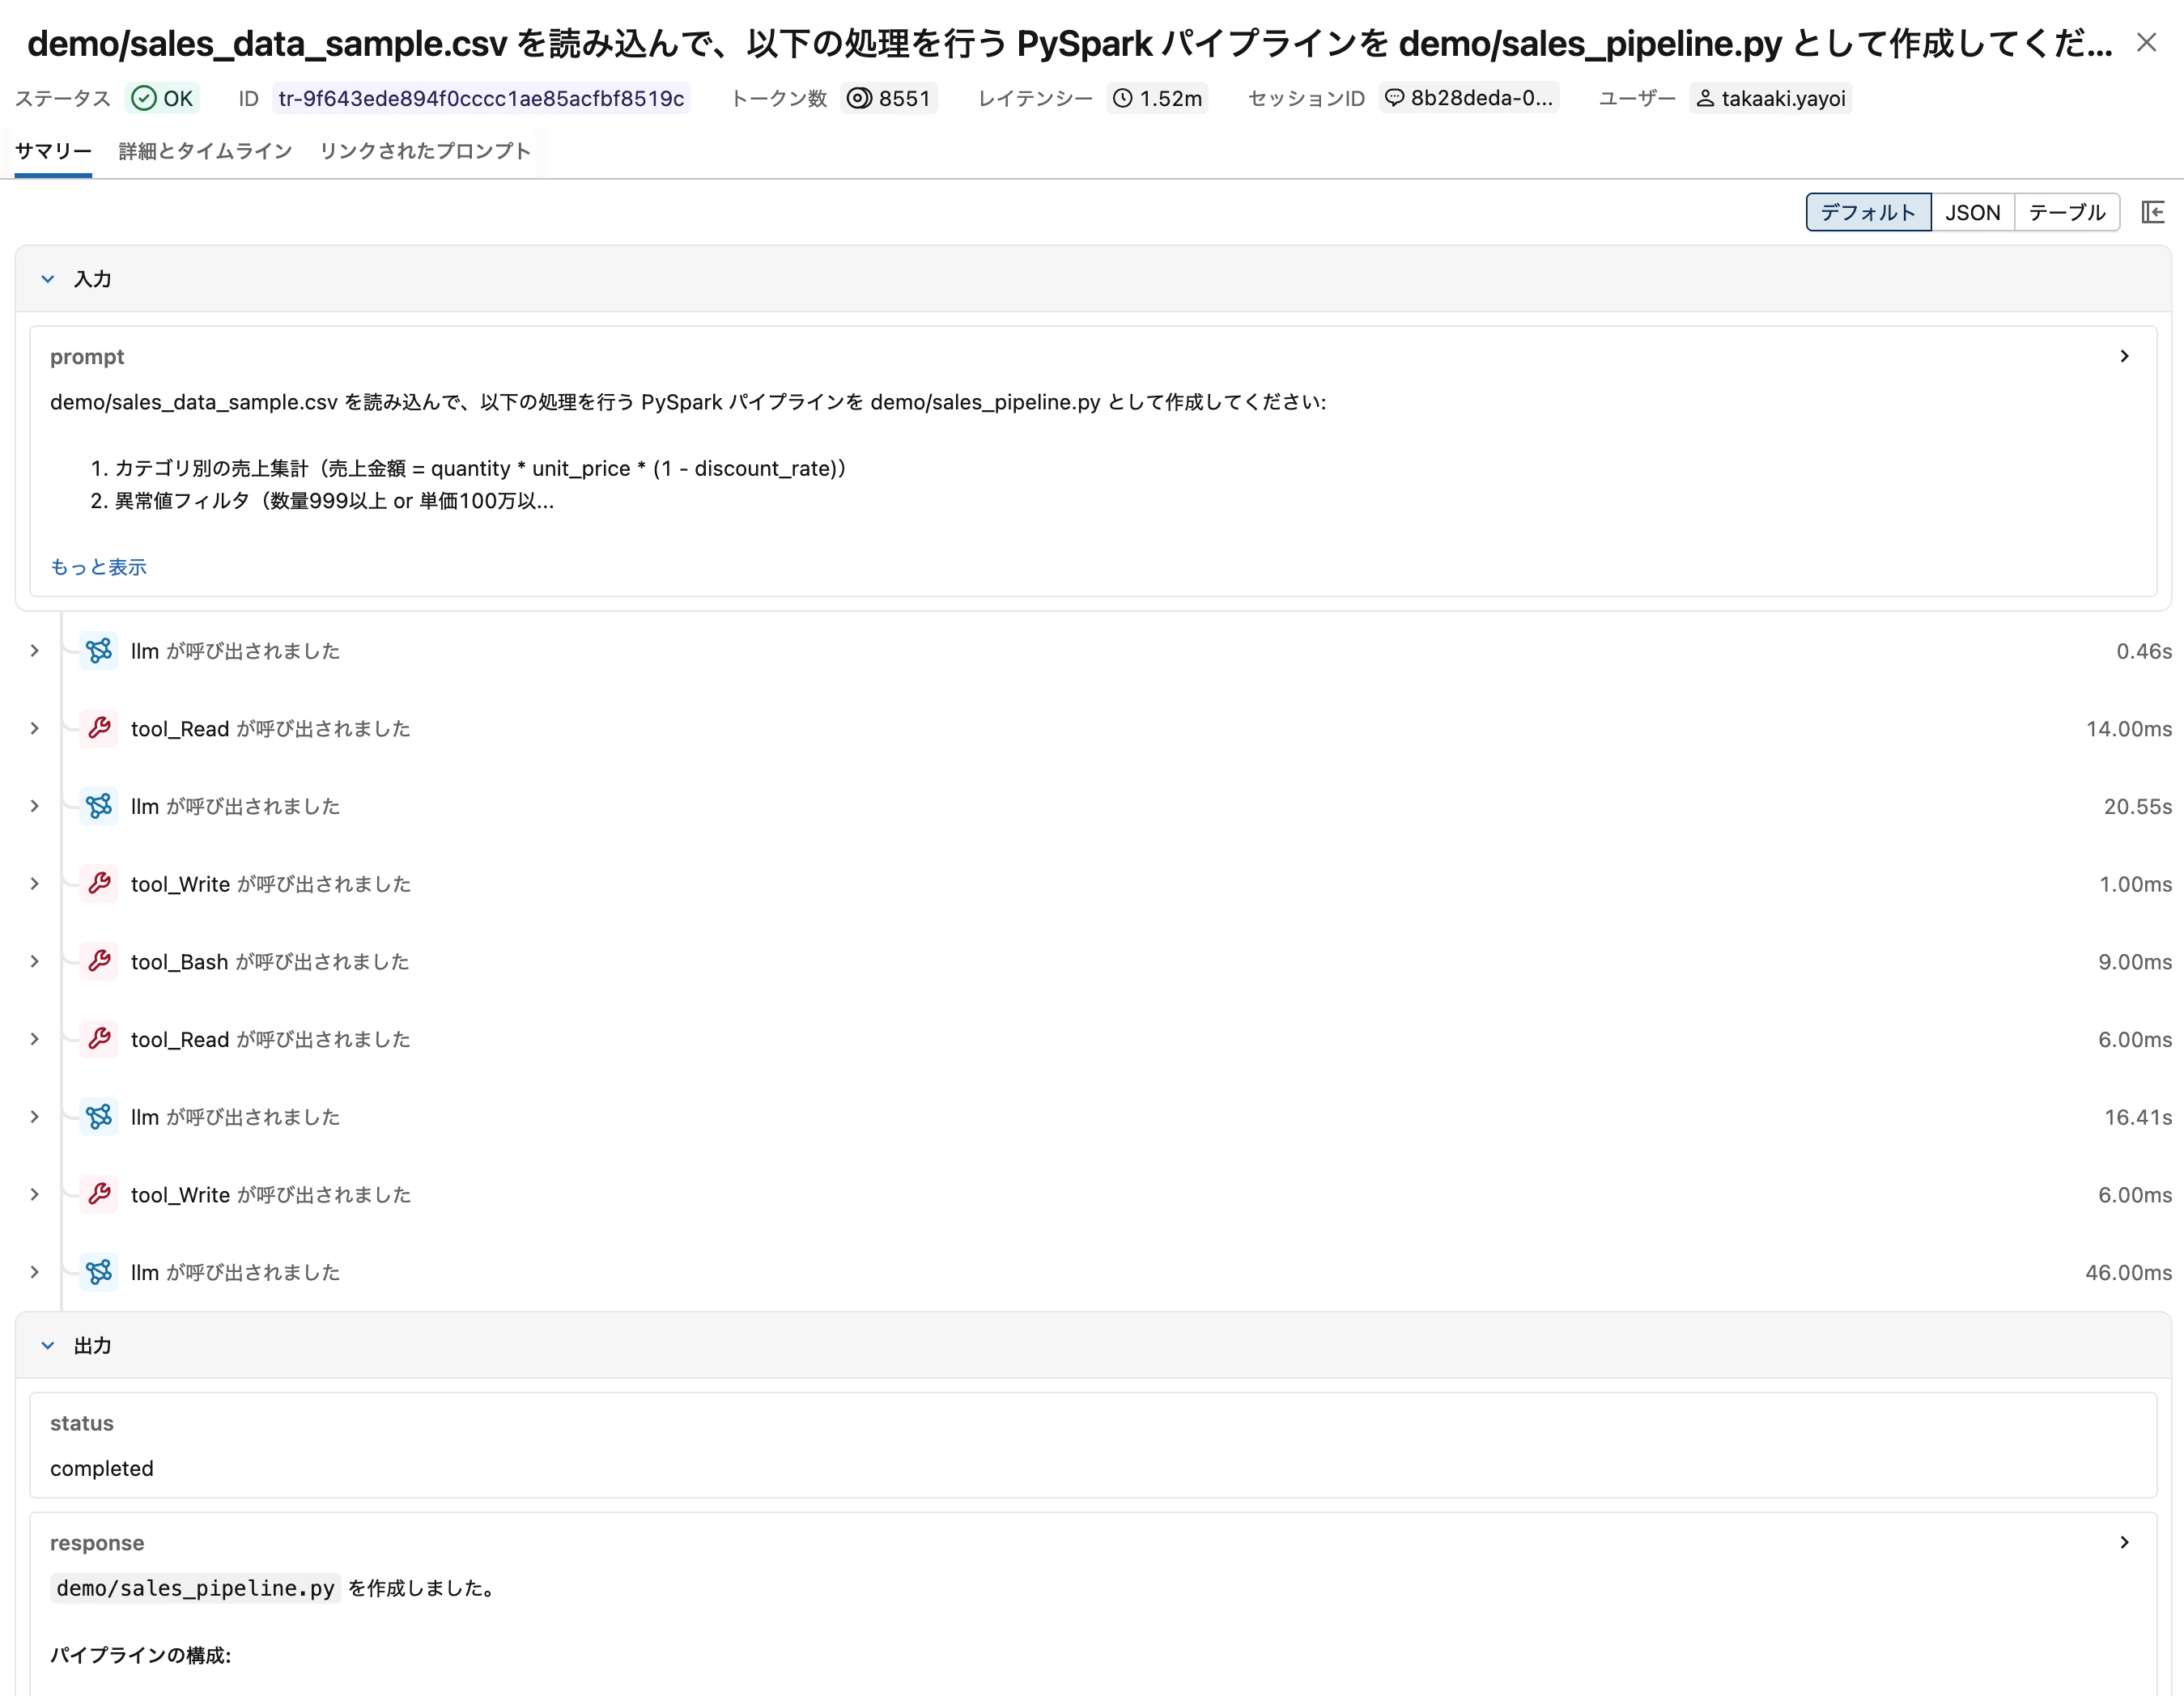Screen dimensions: 2184x1696
Task: Open the サマリー tab
Action: 53,151
